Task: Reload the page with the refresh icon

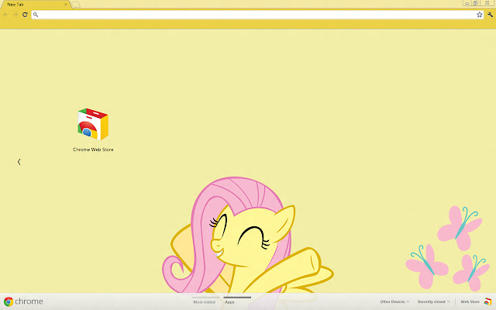Action: (x=25, y=15)
